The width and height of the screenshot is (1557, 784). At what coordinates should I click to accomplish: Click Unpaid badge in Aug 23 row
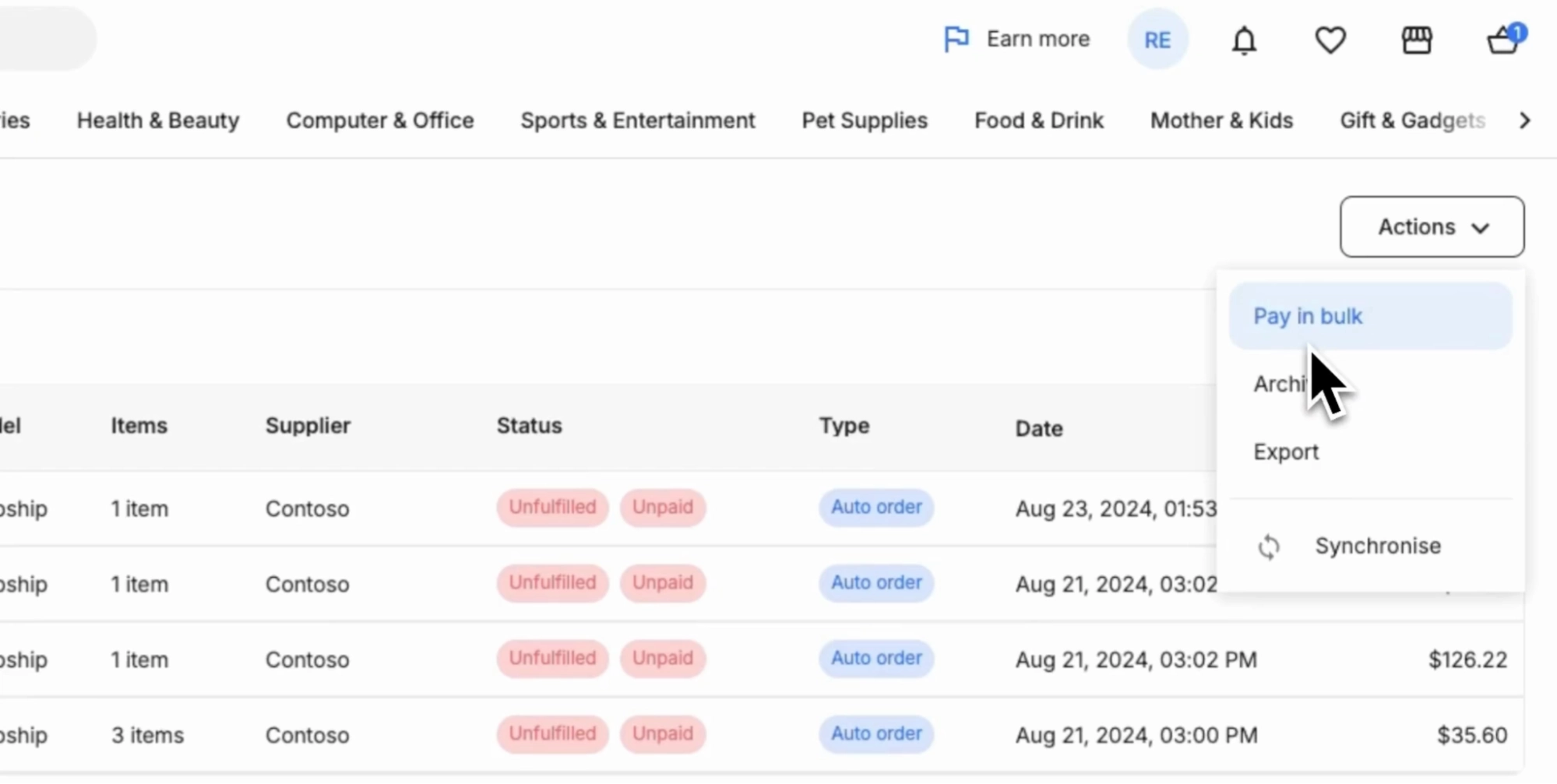coord(663,507)
